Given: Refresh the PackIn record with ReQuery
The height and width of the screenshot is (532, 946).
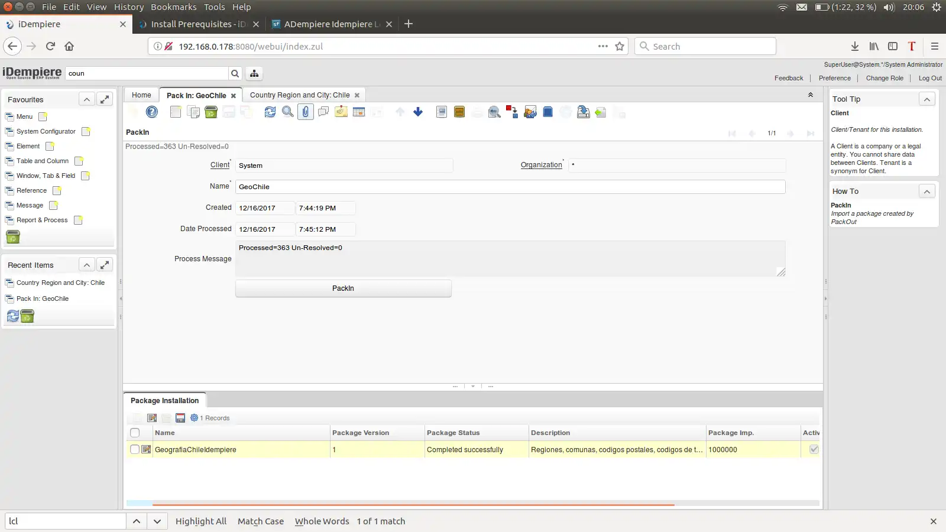Looking at the screenshot, I should coord(270,112).
